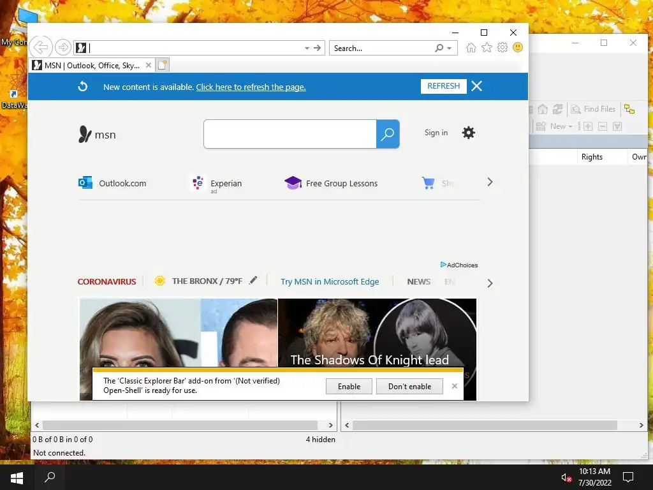Screen dimensions: 653x490
Task: Click the Experian ad shortcut icon
Action: [198, 182]
